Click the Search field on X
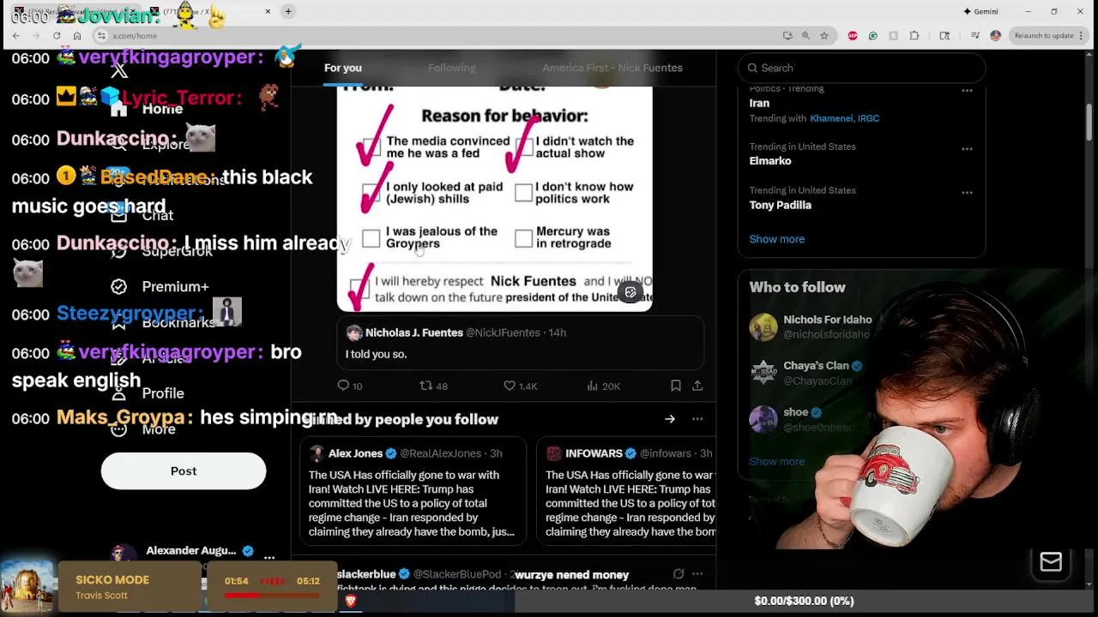This screenshot has height=617, width=1098. [861, 68]
